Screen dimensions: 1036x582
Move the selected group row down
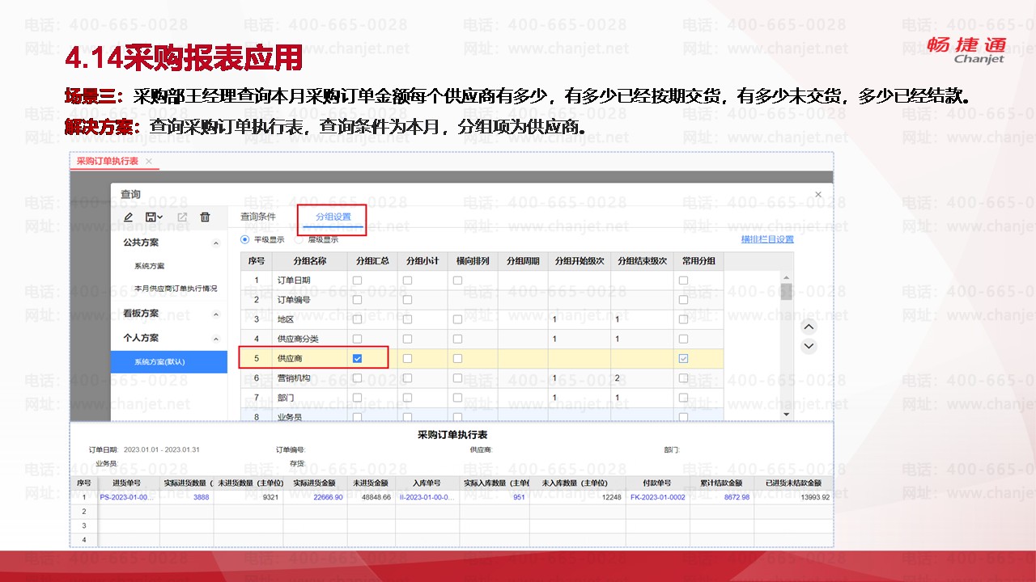809,347
